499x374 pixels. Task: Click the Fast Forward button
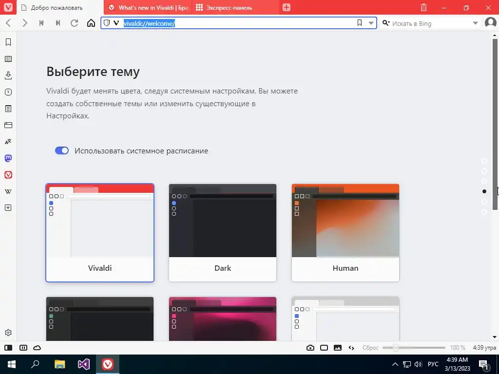point(58,23)
